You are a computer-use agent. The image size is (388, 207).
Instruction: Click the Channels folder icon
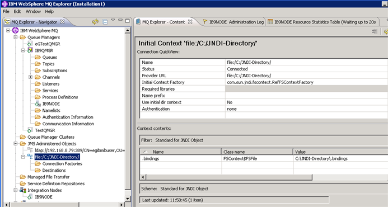click(38, 77)
